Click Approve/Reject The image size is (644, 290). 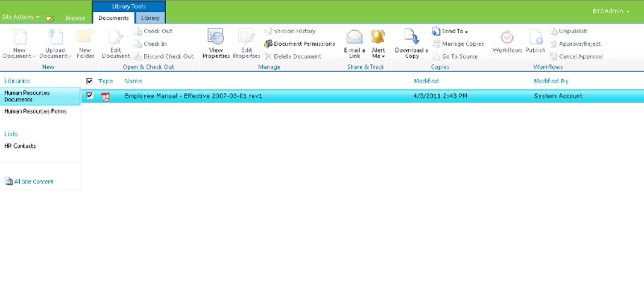[575, 44]
